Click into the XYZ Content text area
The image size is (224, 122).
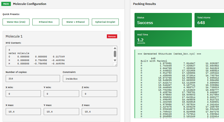pyautogui.click(x=59, y=56)
